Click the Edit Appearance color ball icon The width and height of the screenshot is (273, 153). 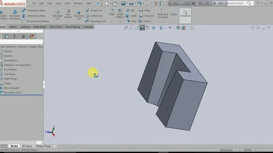pyautogui.click(x=178, y=28)
